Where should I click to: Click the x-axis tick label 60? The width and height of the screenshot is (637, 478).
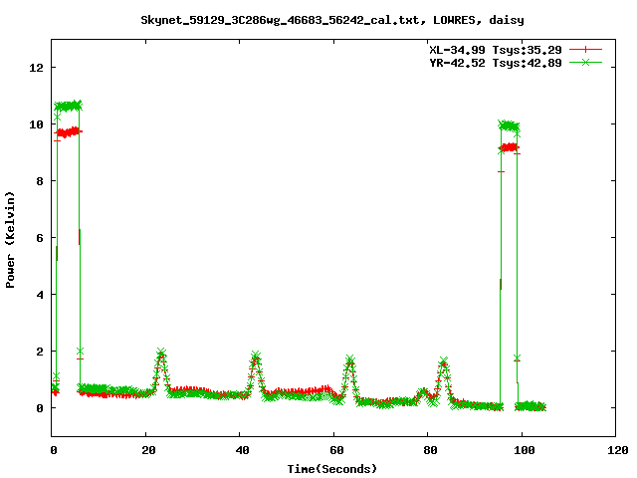tap(336, 450)
